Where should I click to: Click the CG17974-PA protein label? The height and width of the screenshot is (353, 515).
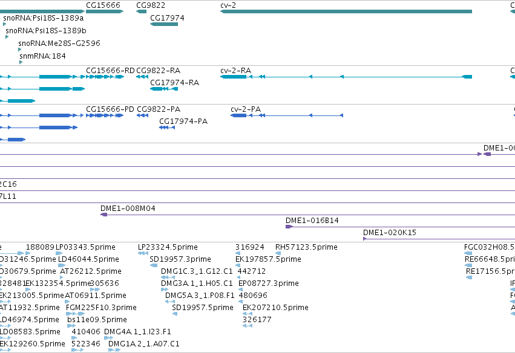183,121
